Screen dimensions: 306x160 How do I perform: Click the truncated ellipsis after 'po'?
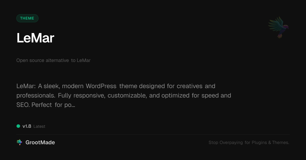73,105
